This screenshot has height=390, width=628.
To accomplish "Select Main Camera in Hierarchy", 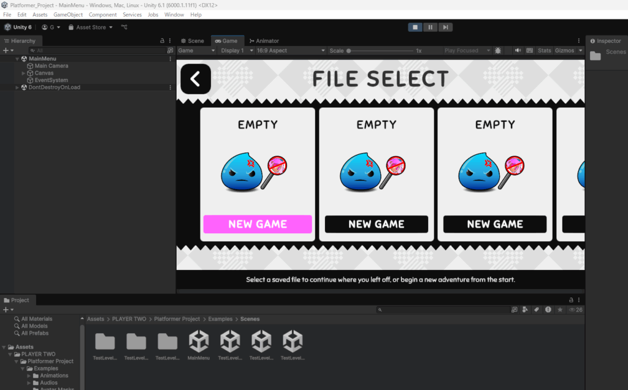I will [52, 66].
